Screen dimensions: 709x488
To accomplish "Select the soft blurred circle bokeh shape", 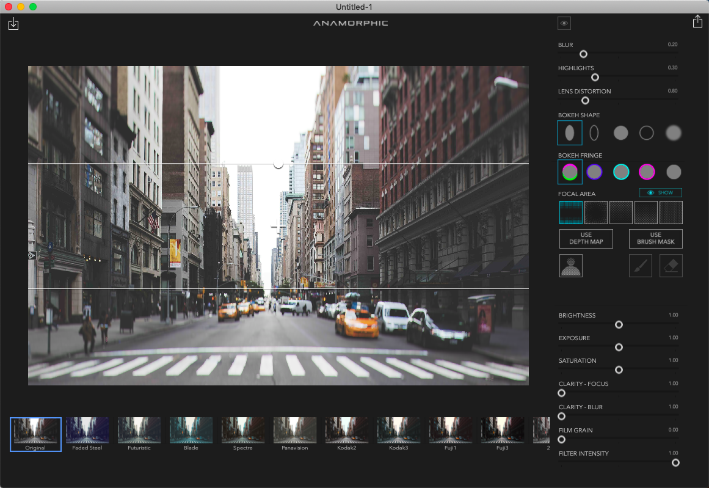I will tap(673, 133).
